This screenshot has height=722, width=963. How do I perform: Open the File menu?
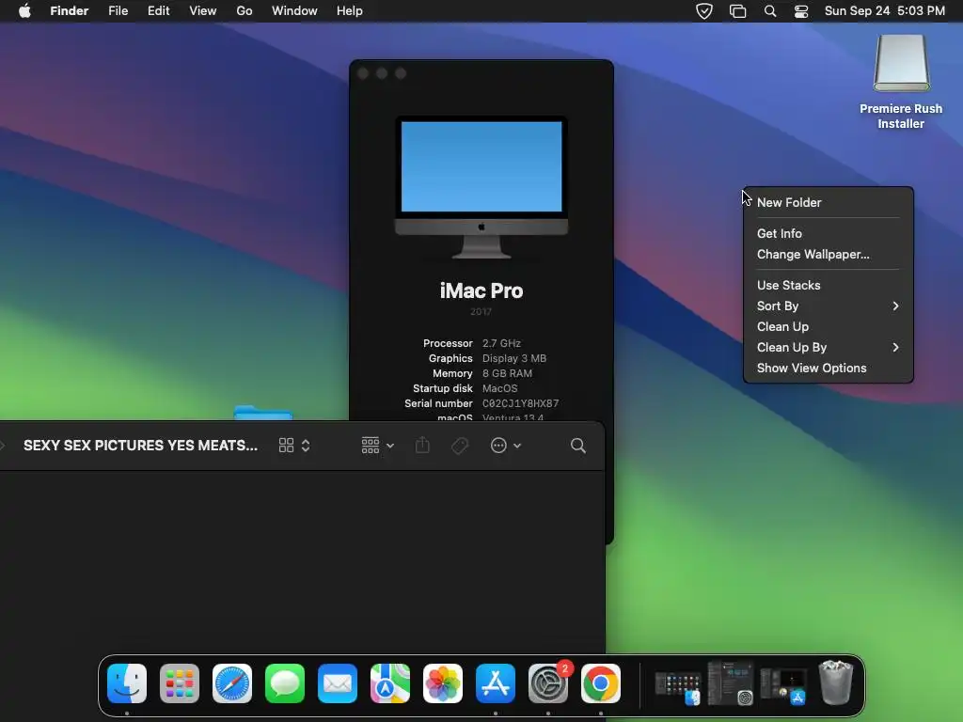tap(118, 11)
